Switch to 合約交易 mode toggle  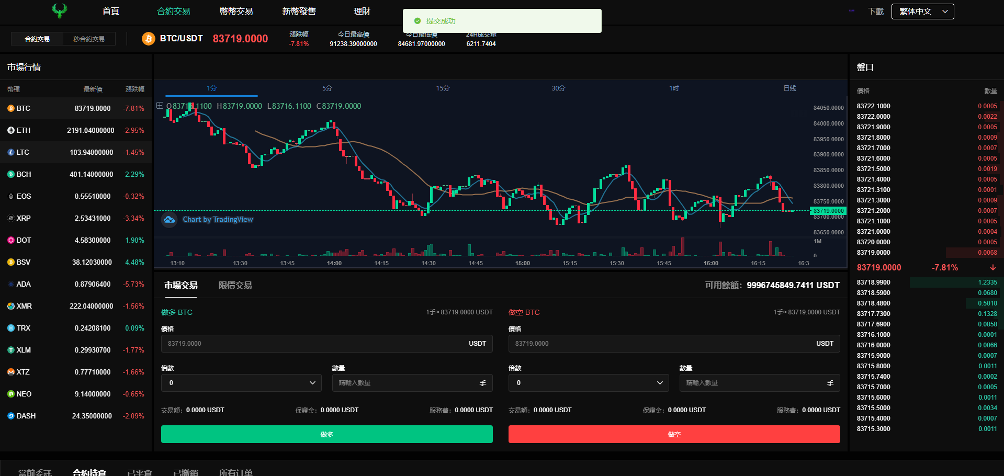tap(37, 39)
